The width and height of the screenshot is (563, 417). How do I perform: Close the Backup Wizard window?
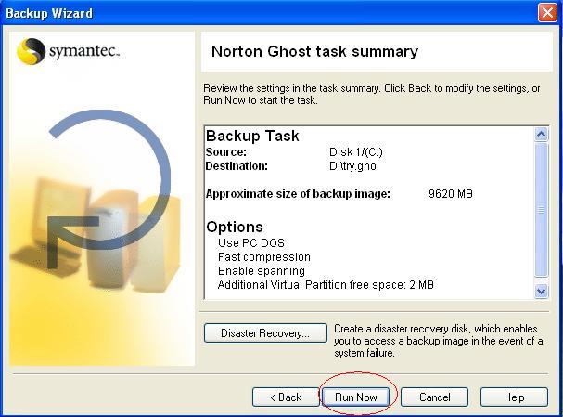[x=547, y=13]
